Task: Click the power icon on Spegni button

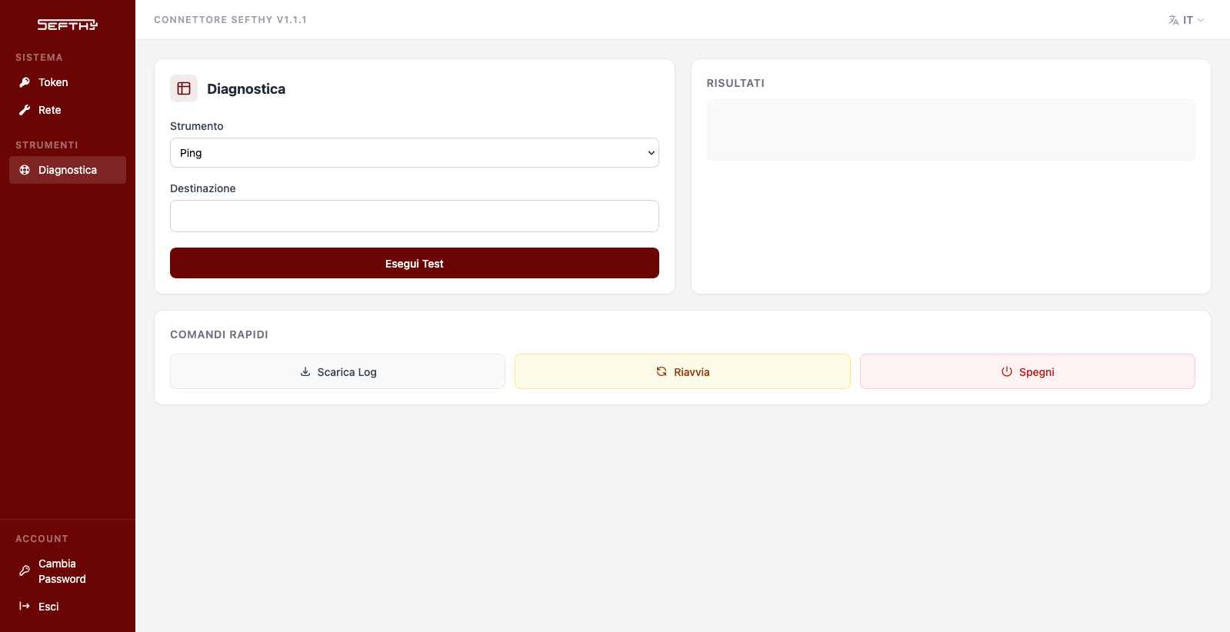Action: [1007, 371]
